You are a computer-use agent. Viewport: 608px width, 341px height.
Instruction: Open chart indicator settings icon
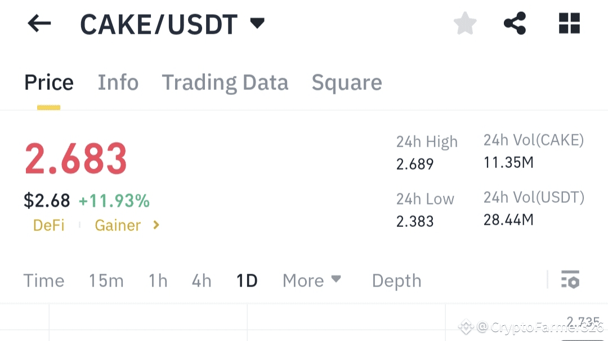[x=570, y=279]
